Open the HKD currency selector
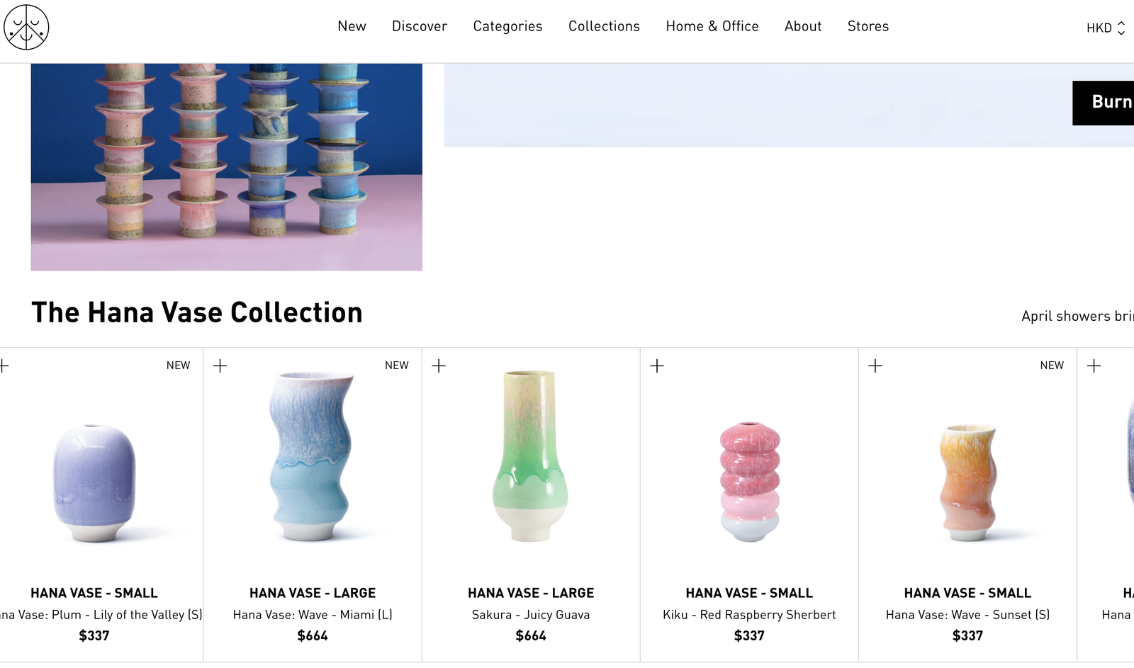Image resolution: width=1134 pixels, height=668 pixels. point(1106,28)
